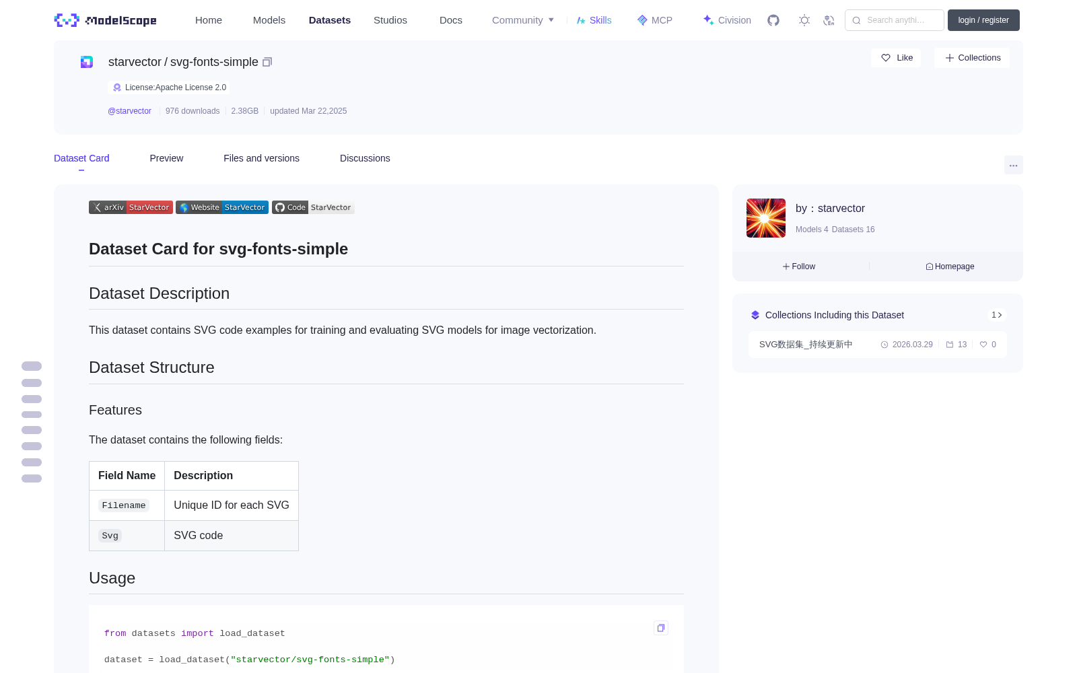Screen dimensions: 1077x673
Task: Open the ModelScope logo homepage
Action: tap(105, 20)
